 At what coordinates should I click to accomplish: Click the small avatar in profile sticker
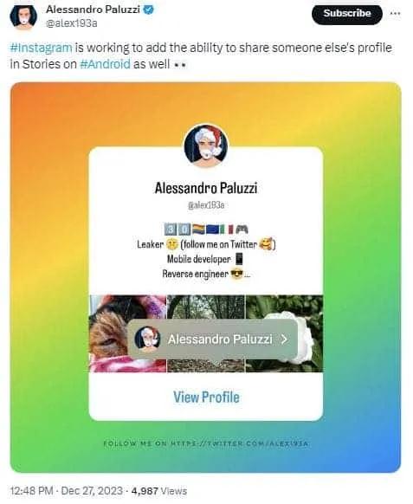[x=147, y=338]
